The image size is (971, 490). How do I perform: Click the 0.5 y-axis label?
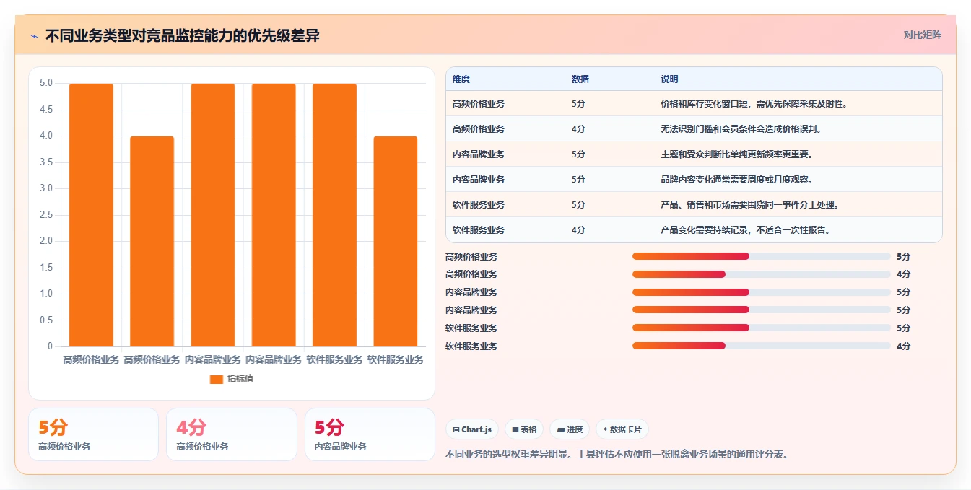coord(45,320)
